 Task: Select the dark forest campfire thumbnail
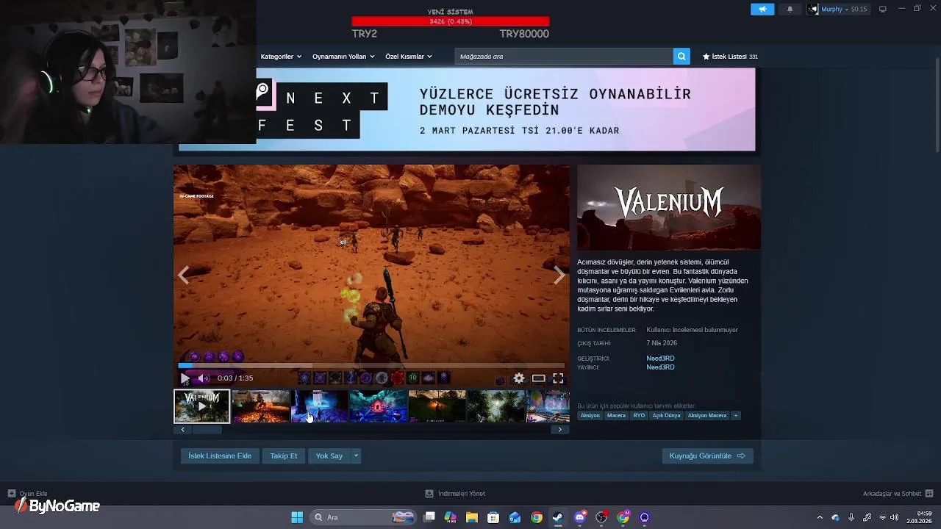(x=437, y=406)
